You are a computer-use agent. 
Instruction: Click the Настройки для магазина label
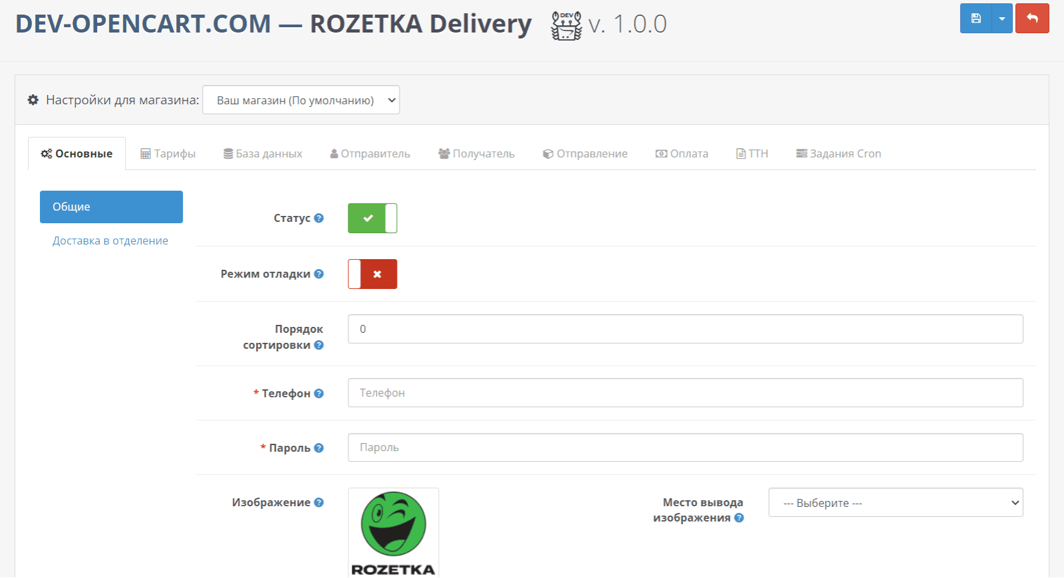pyautogui.click(x=122, y=100)
